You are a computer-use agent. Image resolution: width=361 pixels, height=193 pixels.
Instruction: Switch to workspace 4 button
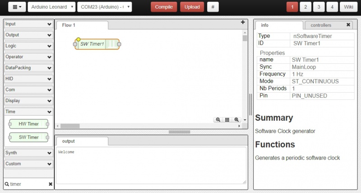tap(332, 7)
